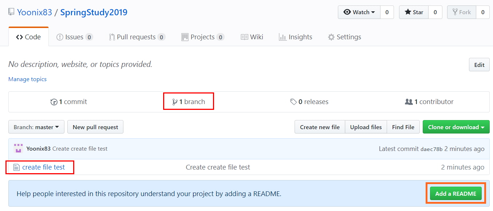Open the 'create file test' file
Viewport: 493px width, 211px height.
[x=44, y=167]
